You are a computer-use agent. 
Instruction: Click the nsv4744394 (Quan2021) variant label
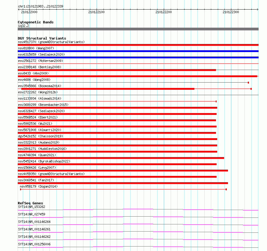coord(37,155)
